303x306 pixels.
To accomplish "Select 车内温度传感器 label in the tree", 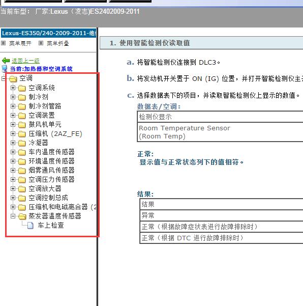I will point(52,152).
